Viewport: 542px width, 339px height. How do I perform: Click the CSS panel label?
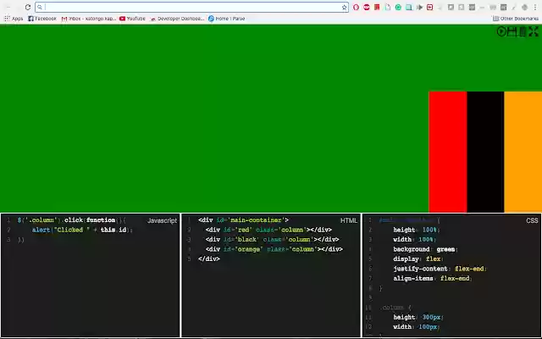pyautogui.click(x=532, y=220)
